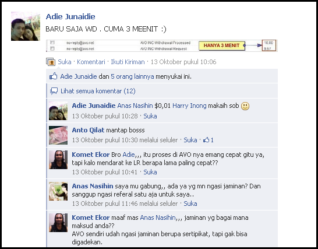Tick checkbox beside Withdrawal Processed email
Image resolution: width=318 pixels, height=249 pixels.
tap(52, 43)
